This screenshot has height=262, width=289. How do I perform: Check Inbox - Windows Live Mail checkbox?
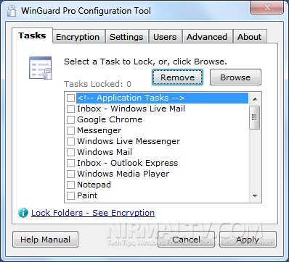70,109
